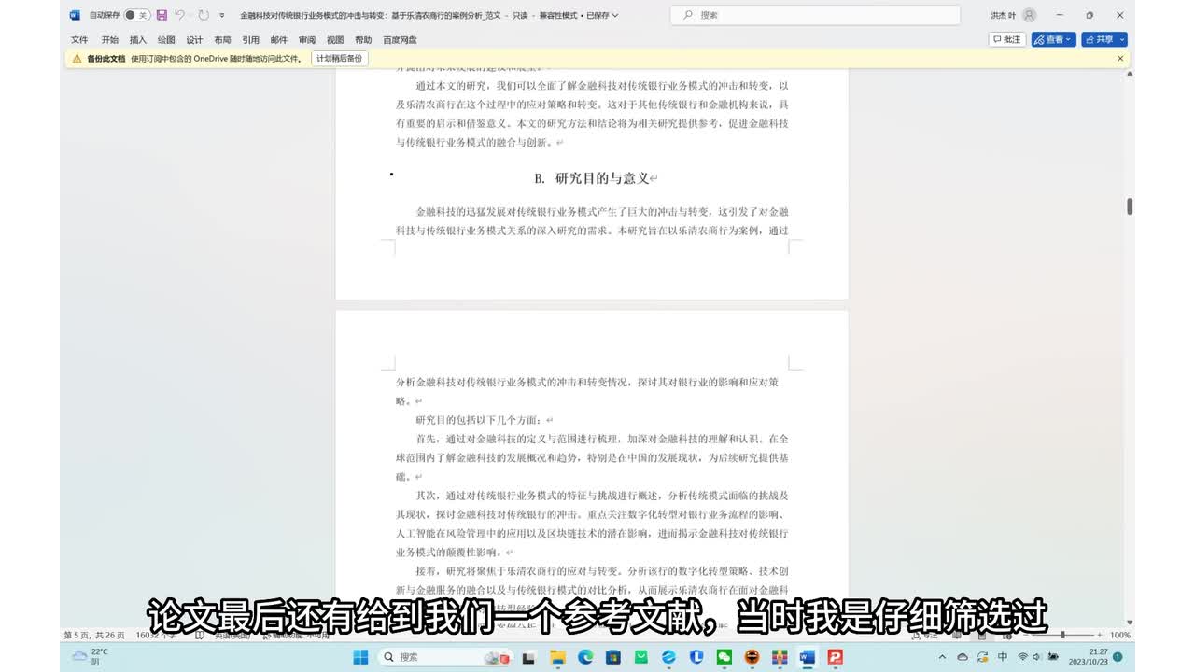Open Microsoft Edge from the taskbar
Viewport: 1195px width, 672px height.
click(584, 657)
